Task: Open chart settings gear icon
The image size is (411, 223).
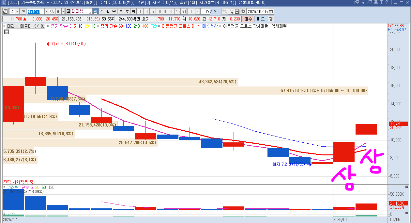Action: tap(243, 11)
